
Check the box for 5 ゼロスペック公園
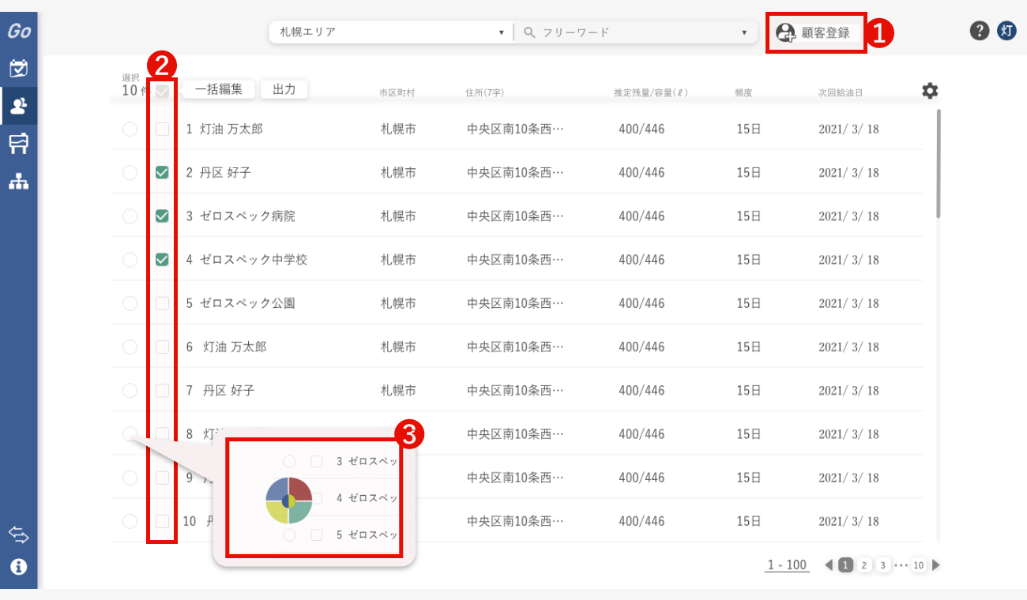[x=162, y=303]
